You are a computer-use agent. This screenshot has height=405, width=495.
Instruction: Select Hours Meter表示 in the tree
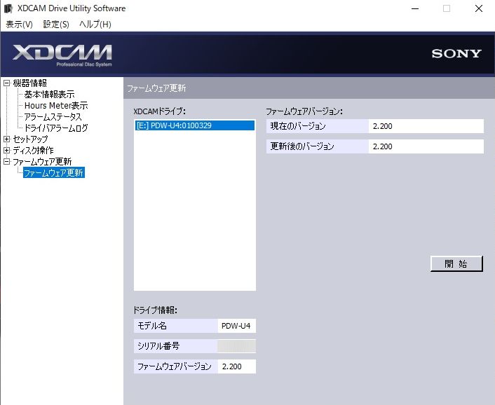pyautogui.click(x=56, y=106)
